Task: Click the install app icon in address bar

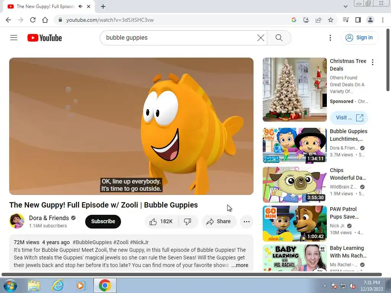Action: (306, 20)
